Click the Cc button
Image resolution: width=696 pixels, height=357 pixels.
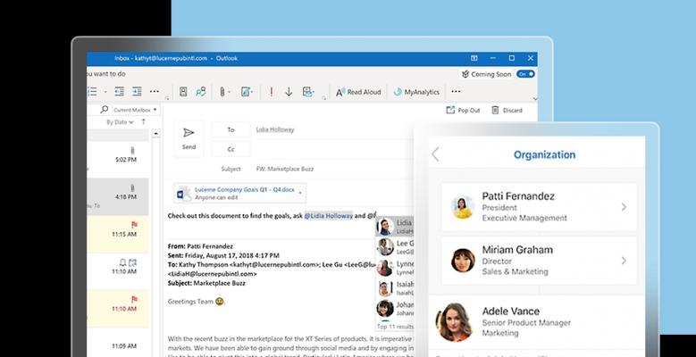(x=231, y=149)
